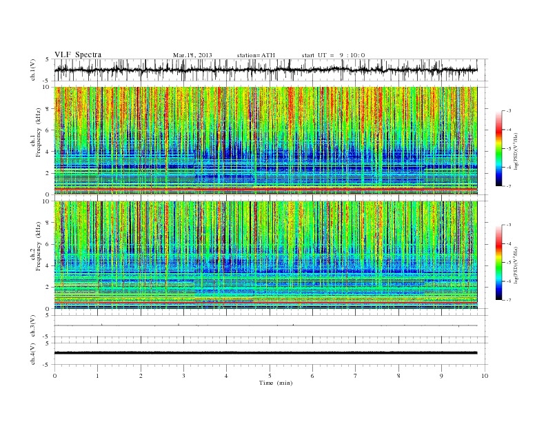Select the date text "Mar.18, 2013"

point(192,55)
